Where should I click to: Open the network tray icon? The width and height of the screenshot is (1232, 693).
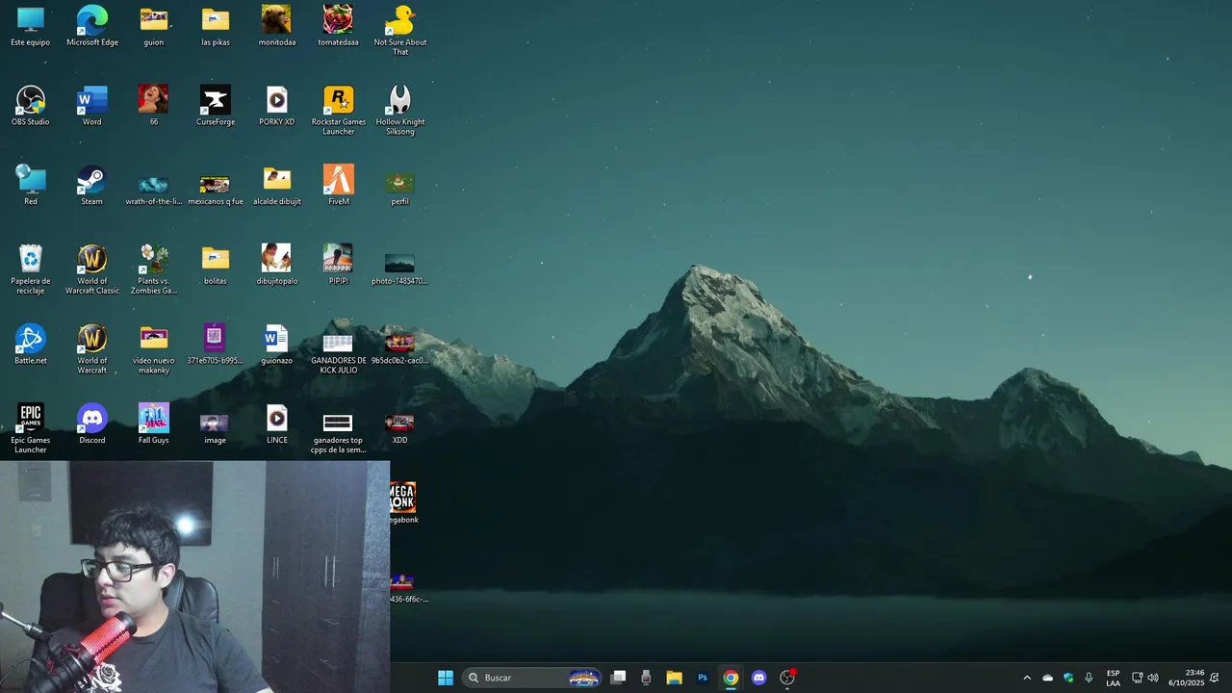pyautogui.click(x=1137, y=678)
